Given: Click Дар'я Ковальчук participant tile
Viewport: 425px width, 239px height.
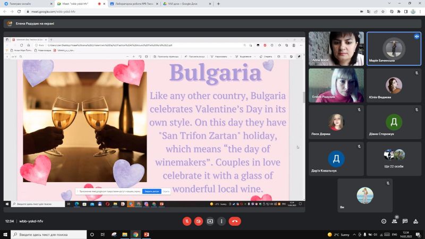Looking at the screenshot, I should (x=336, y=159).
